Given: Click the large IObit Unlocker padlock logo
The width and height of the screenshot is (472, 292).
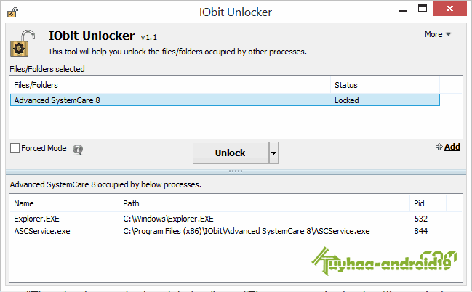Looking at the screenshot, I should point(23,44).
